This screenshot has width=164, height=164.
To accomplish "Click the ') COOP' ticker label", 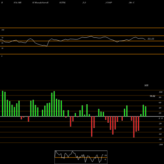I will click(x=109, y=3).
